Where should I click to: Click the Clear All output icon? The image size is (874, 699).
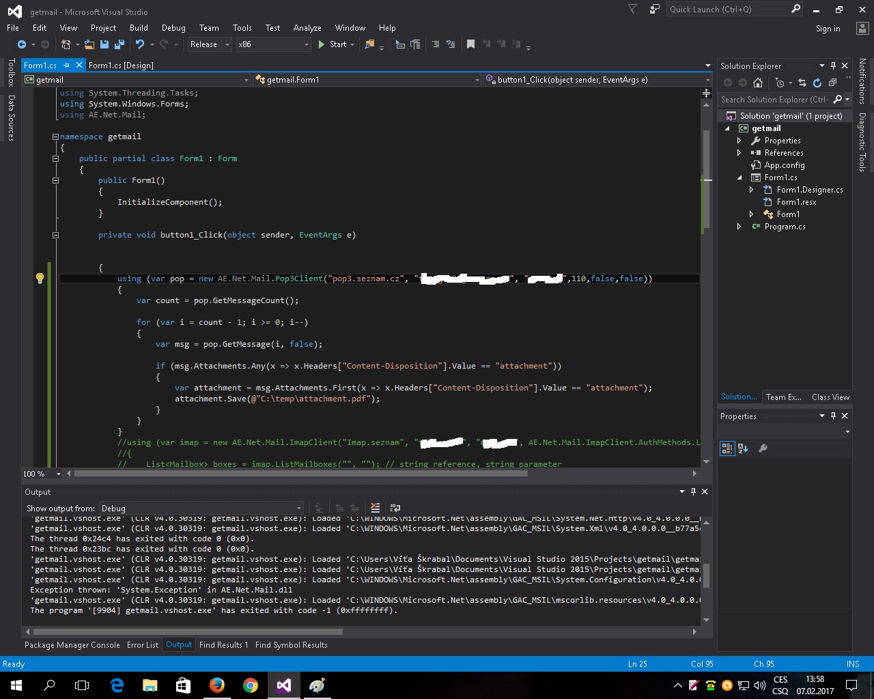[x=375, y=508]
